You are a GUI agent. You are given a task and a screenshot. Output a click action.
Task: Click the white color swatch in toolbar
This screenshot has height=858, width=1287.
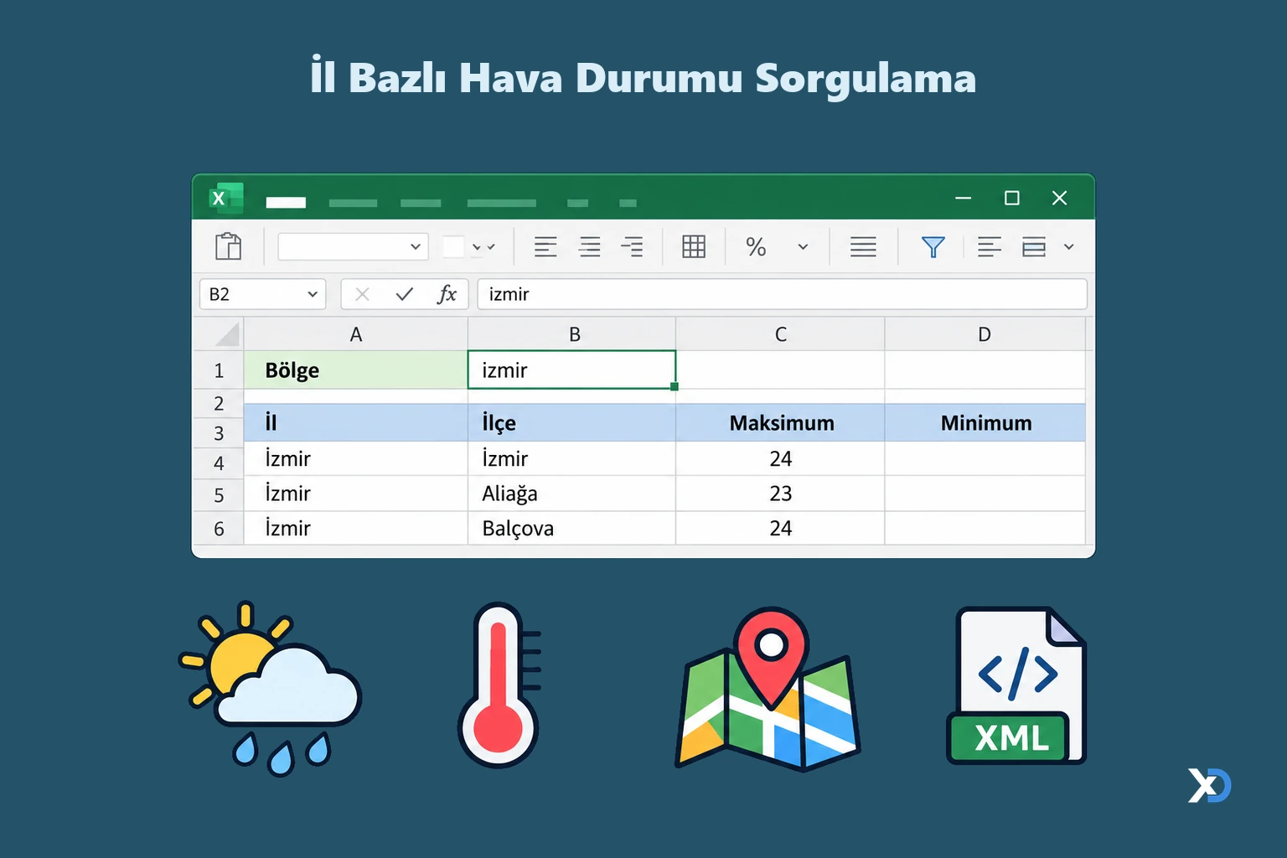coord(453,246)
